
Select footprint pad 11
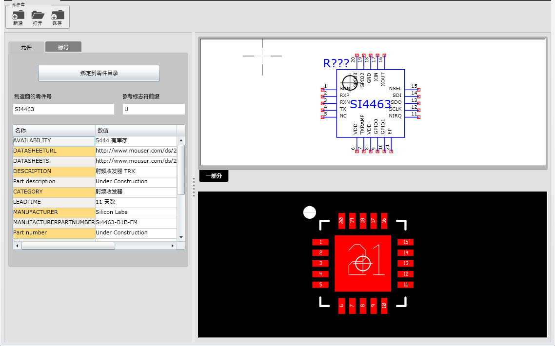[406, 285]
